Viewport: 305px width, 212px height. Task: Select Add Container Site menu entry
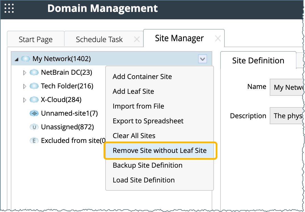142,76
